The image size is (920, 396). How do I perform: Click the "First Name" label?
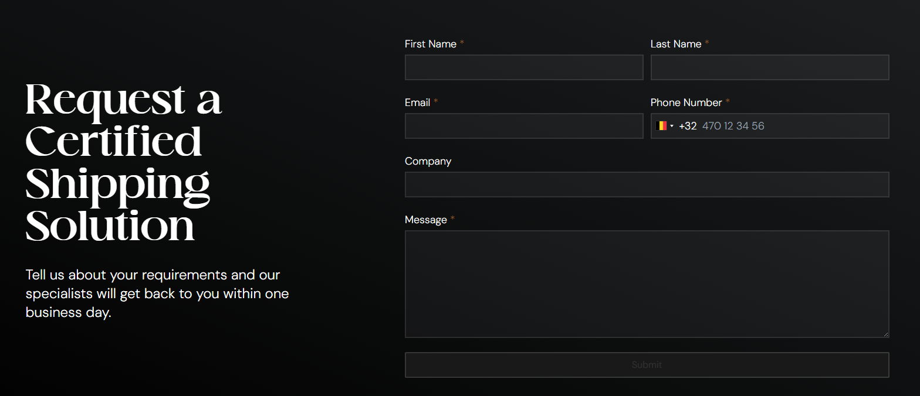pyautogui.click(x=431, y=44)
